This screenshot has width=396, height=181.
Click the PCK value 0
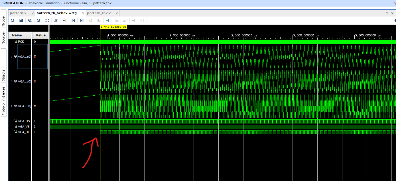pyautogui.click(x=35, y=42)
